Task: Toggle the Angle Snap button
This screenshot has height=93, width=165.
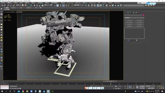Action: [63, 5]
